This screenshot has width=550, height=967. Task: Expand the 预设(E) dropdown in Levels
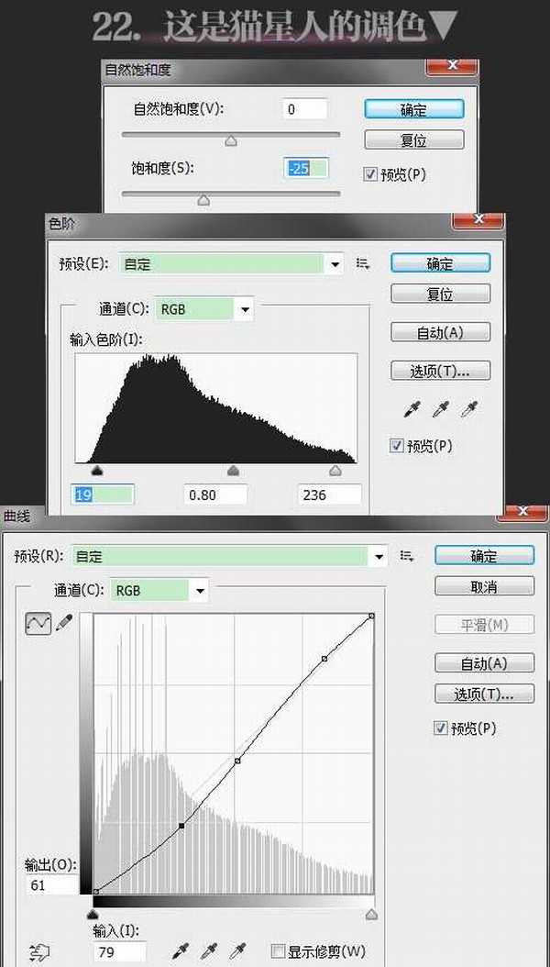[x=335, y=264]
